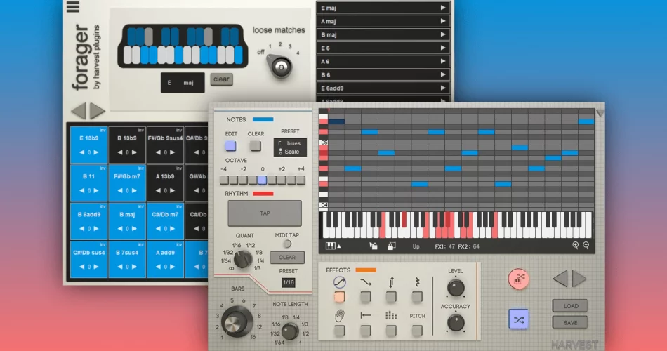Toggle the S-curve effect square button
667x351 pixels.
tap(339, 297)
